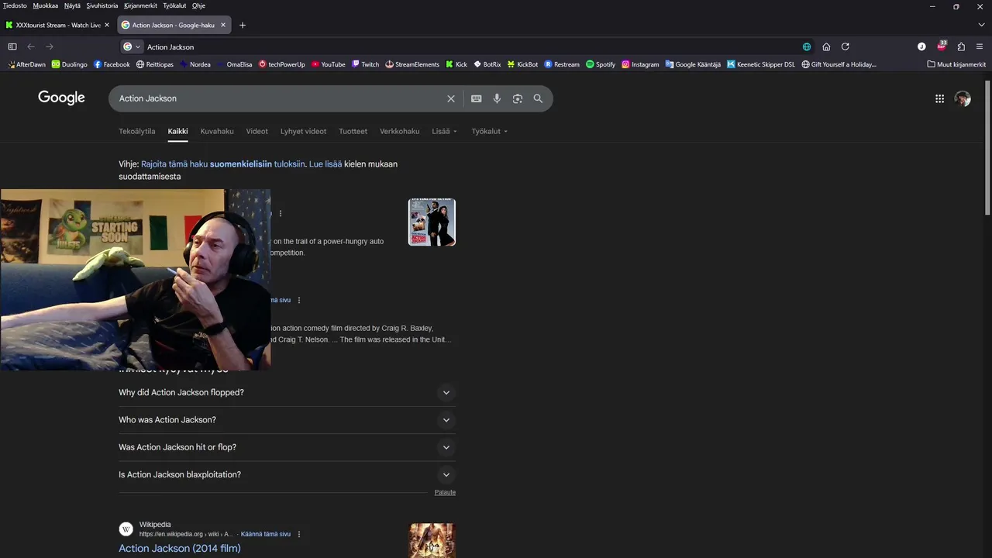
Task: Switch to Kuvahaku image search tab
Action: pyautogui.click(x=217, y=131)
